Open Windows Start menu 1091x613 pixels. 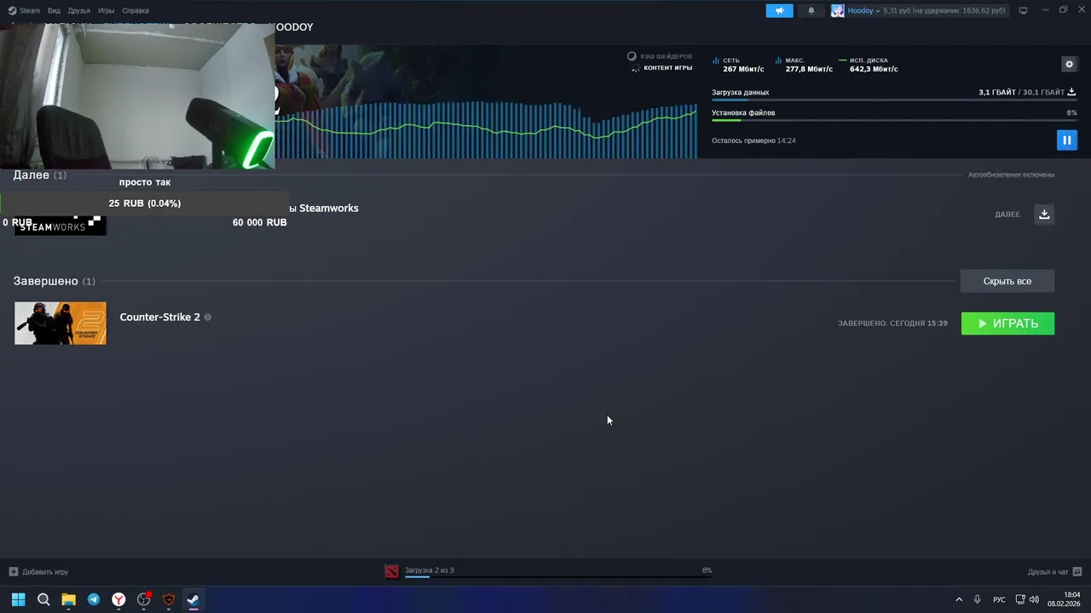[18, 599]
